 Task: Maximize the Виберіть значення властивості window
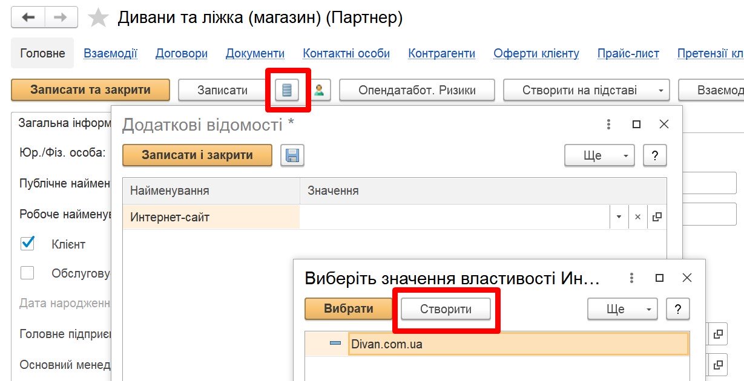point(659,278)
